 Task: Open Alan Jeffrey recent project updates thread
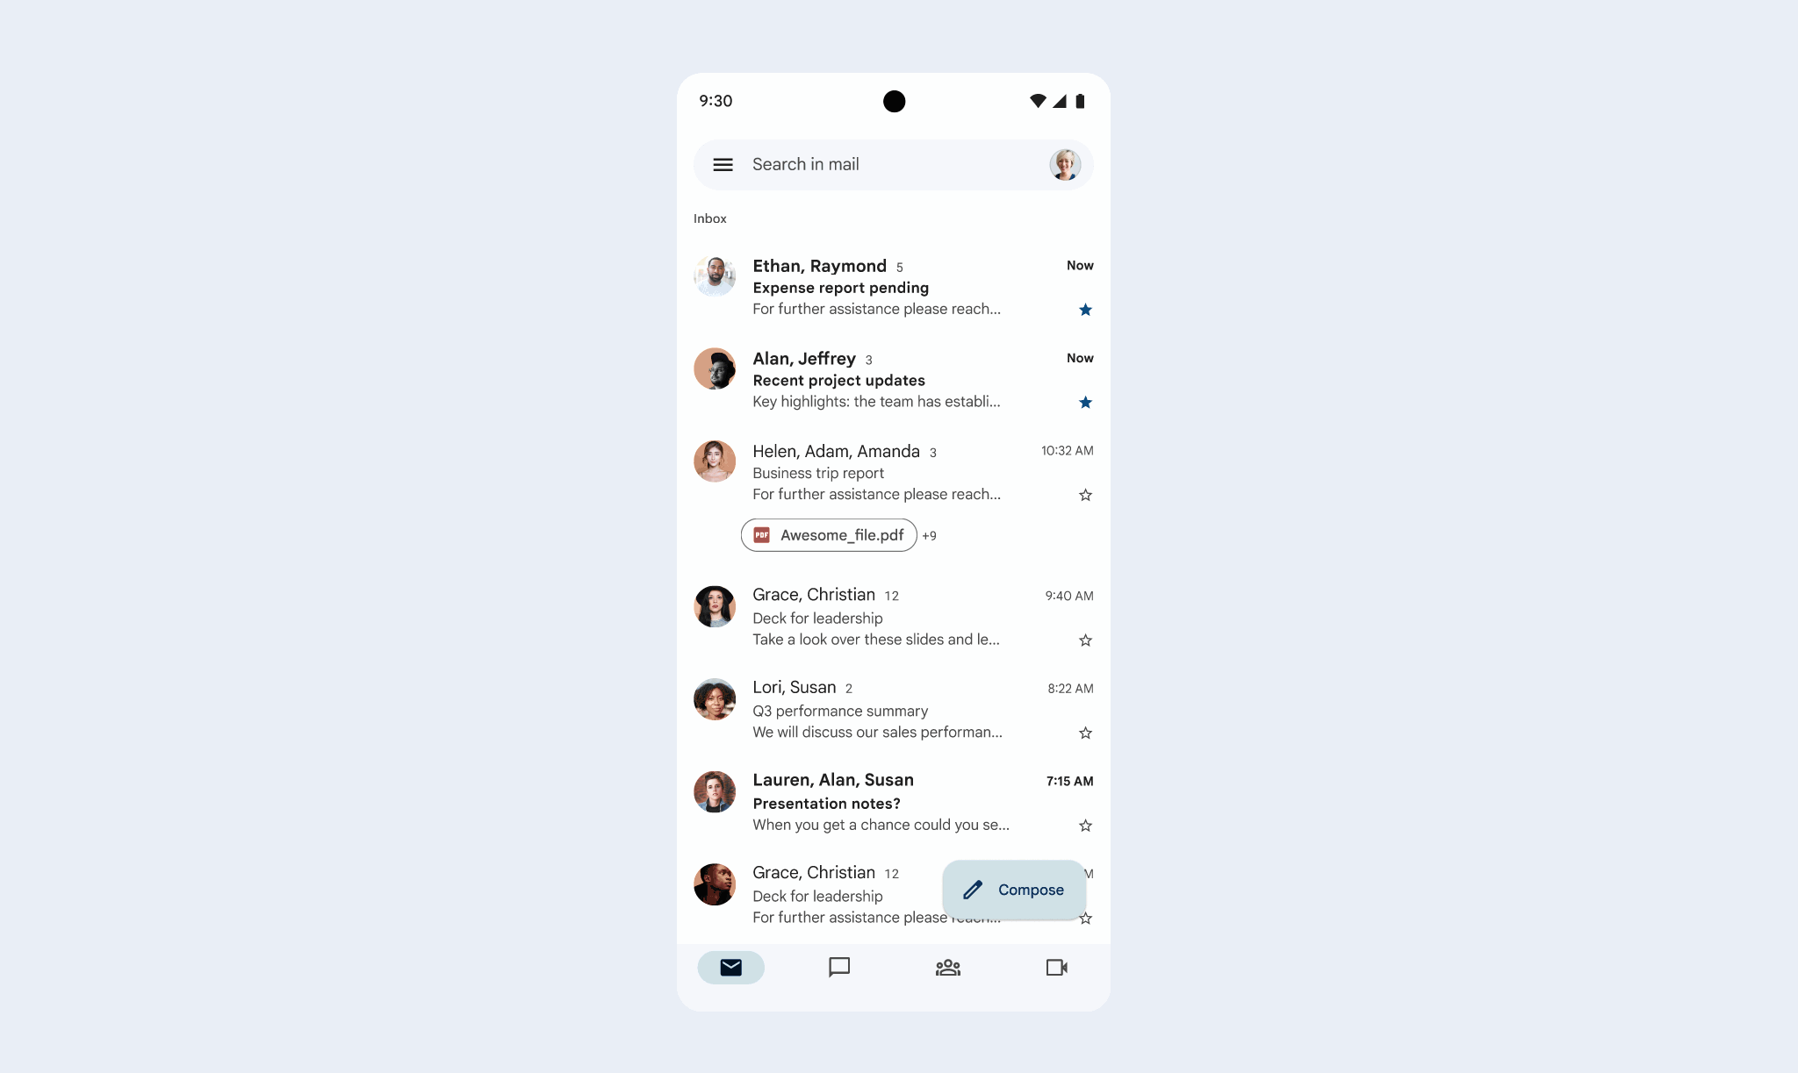pos(895,379)
